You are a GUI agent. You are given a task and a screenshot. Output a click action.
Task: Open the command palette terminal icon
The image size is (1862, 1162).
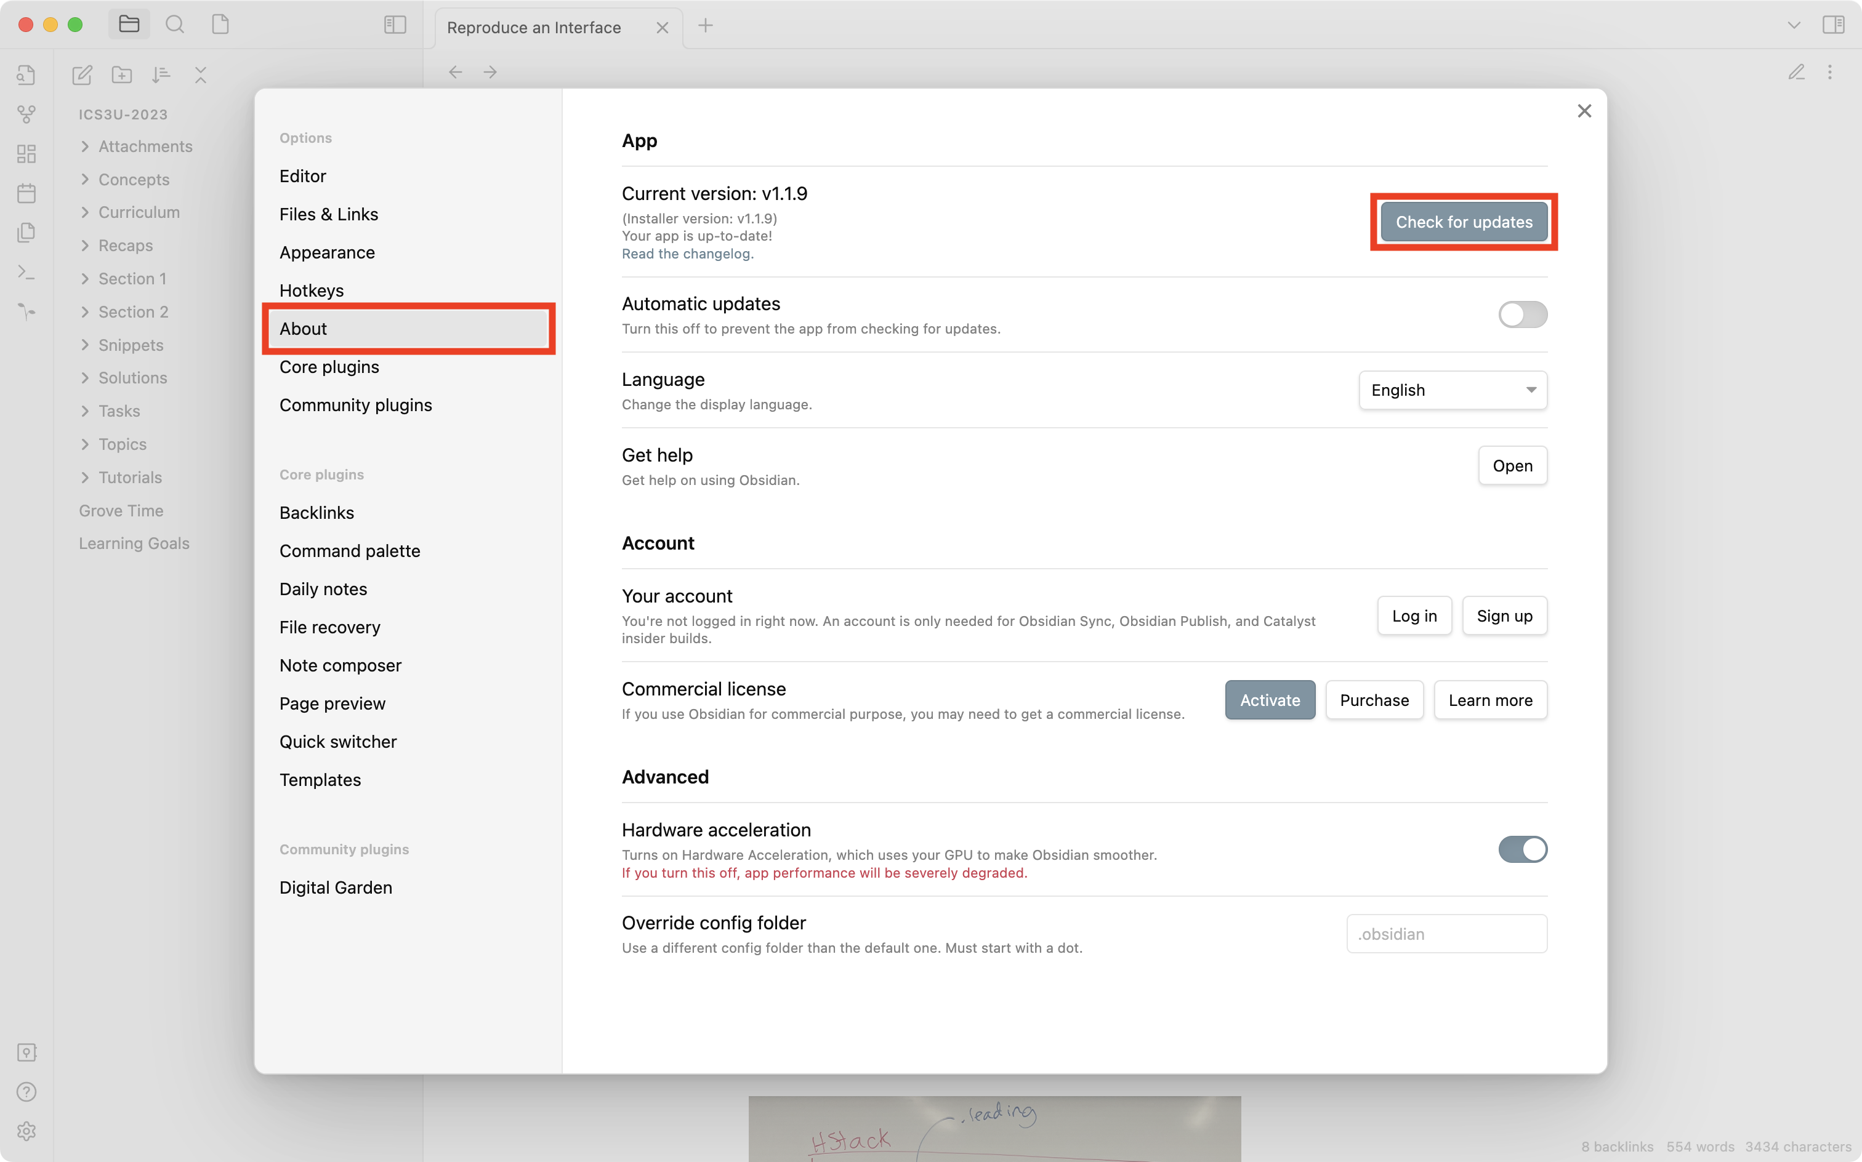pos(26,272)
